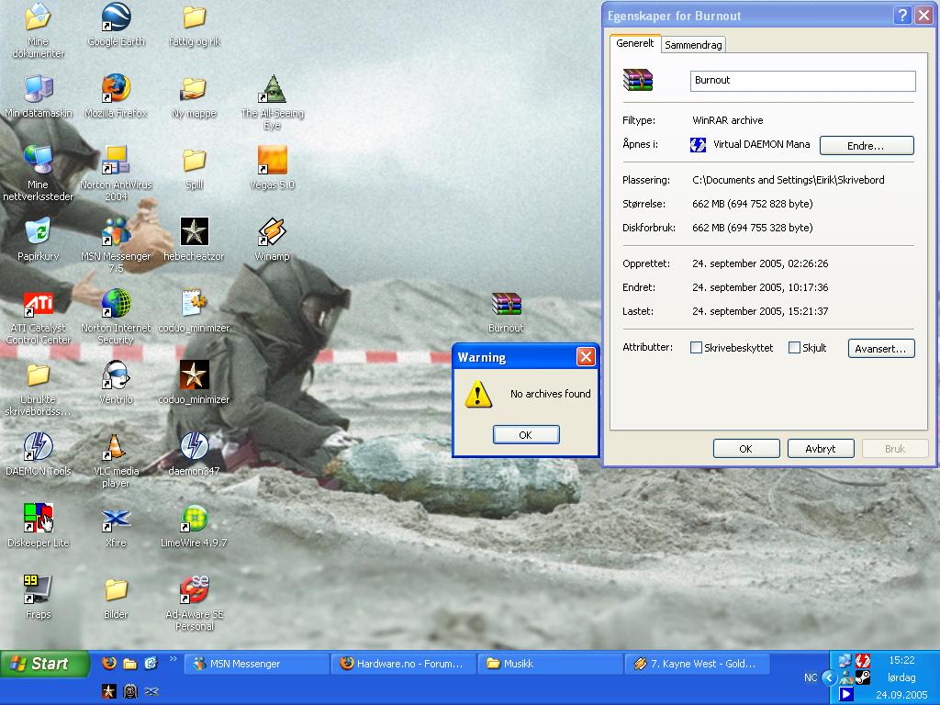Select the fattig og rik folder
Image resolution: width=940 pixels, height=705 pixels.
click(x=195, y=25)
